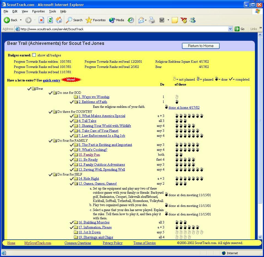Refresh the page with the Refresh icon
This screenshot has width=264, height=257.
[x=50, y=20]
